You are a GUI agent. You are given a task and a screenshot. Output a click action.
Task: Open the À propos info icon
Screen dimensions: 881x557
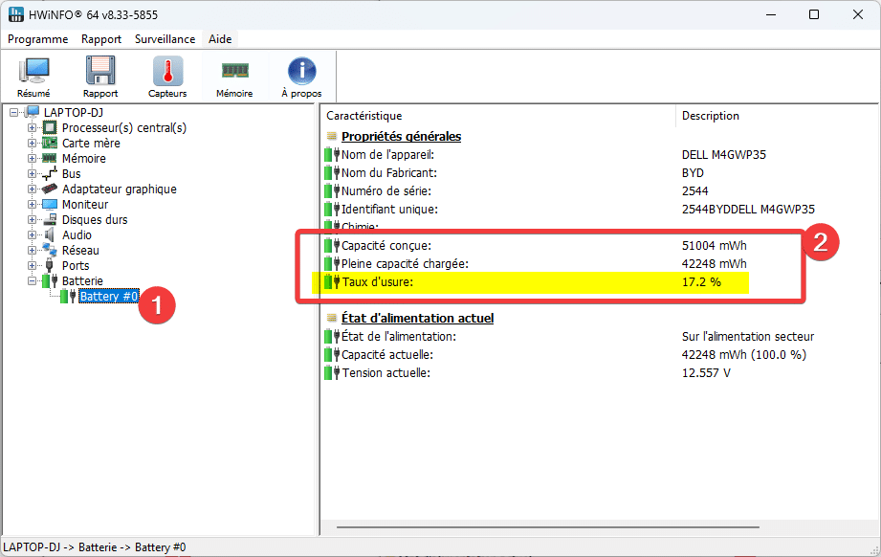301,77
